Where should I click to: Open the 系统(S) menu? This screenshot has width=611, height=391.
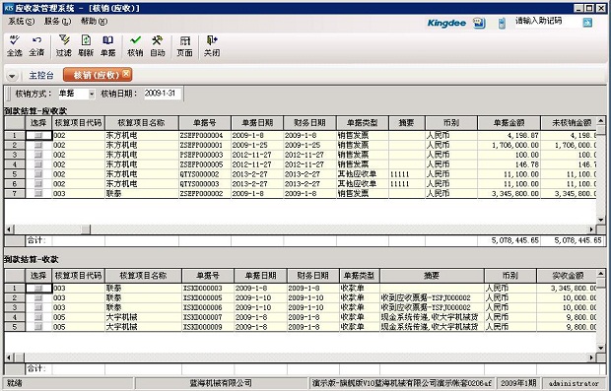(21, 22)
